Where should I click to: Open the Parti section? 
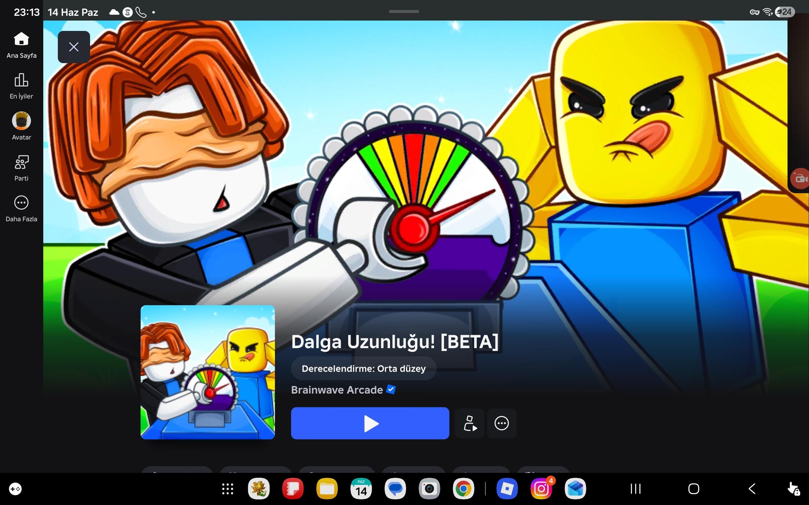point(21,168)
